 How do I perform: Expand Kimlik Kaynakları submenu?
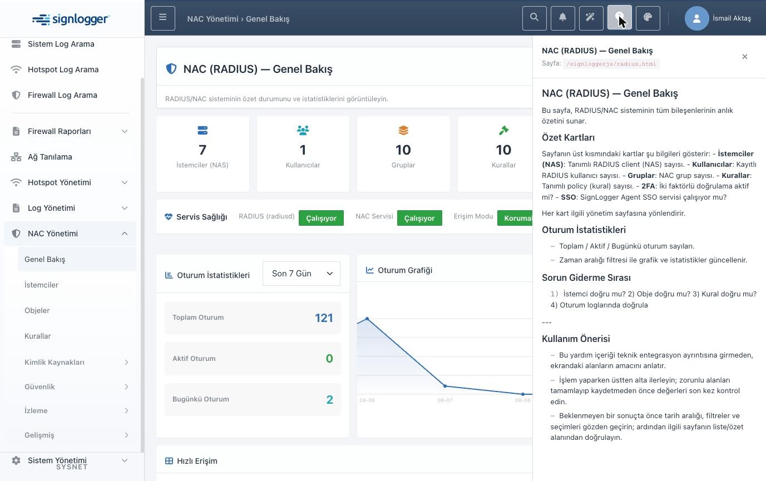point(77,362)
